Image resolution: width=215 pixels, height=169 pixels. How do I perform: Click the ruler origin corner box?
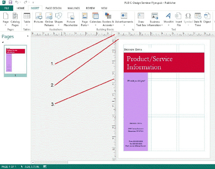coord(114,34)
